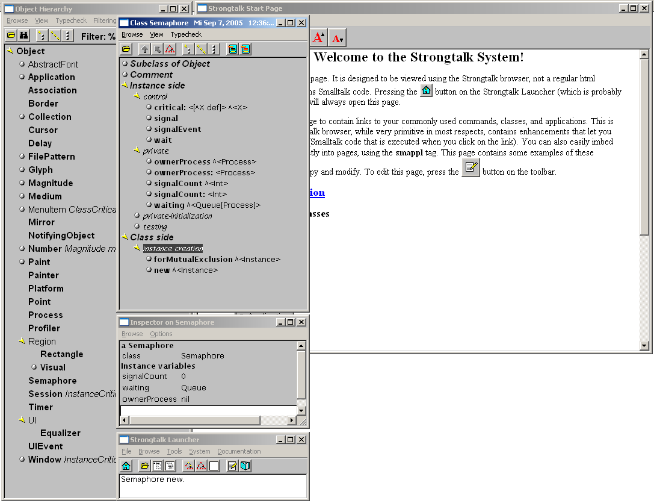Open System menu in Strongtalk Launcher
The width and height of the screenshot is (654, 503).
pos(199,451)
